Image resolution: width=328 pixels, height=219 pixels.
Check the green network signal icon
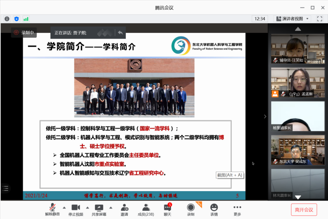[x=26, y=19]
